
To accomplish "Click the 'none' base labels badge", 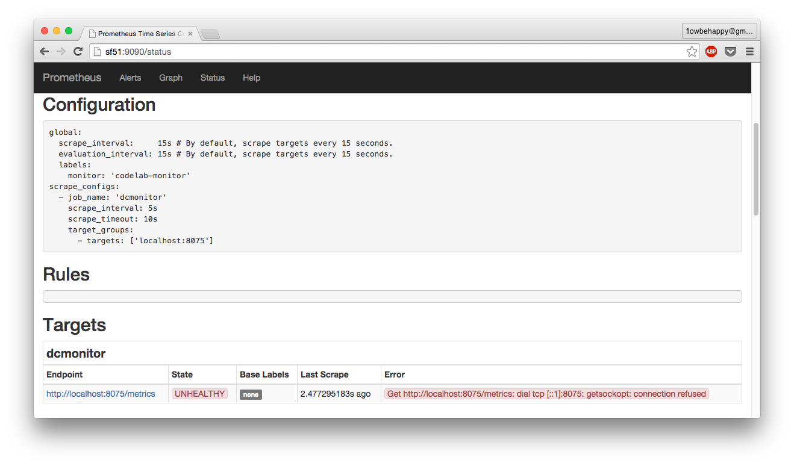I will pyautogui.click(x=251, y=394).
